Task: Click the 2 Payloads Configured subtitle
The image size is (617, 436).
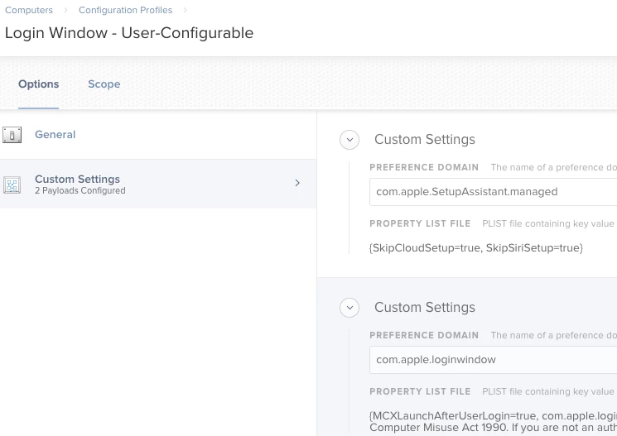Action: 80,191
